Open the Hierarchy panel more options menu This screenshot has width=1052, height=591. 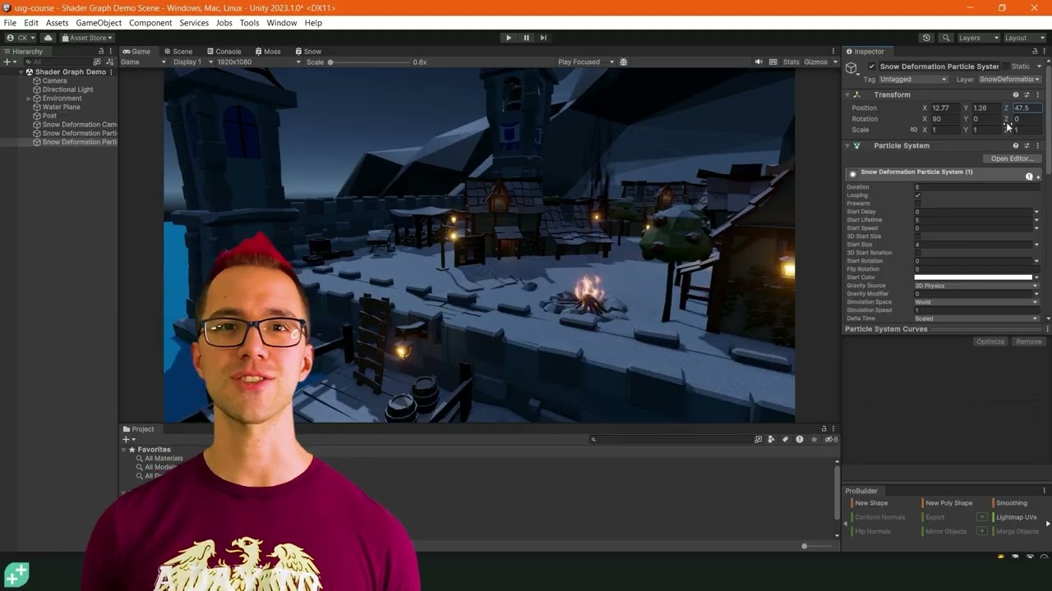(112, 51)
